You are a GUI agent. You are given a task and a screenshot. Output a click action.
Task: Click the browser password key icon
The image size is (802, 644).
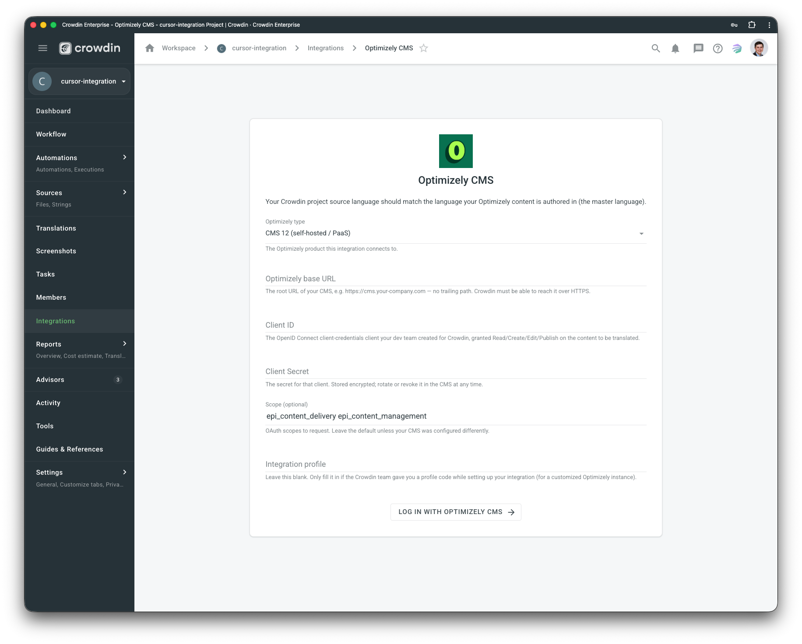click(734, 25)
